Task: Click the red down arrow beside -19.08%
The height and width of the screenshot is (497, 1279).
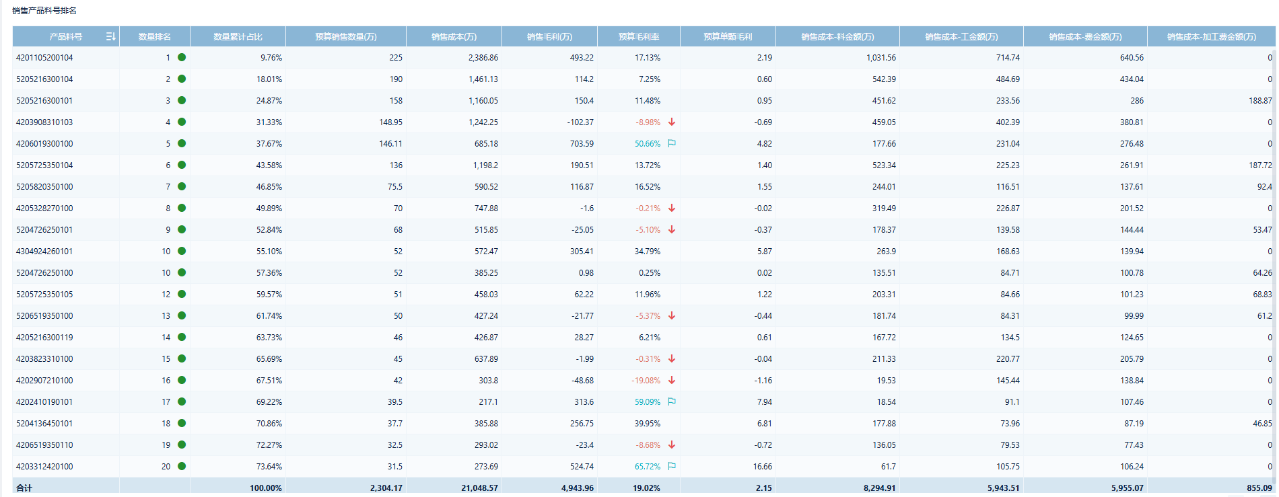Action: pos(672,381)
